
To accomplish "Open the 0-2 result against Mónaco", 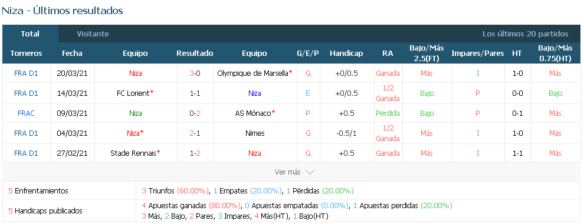I will [195, 113].
